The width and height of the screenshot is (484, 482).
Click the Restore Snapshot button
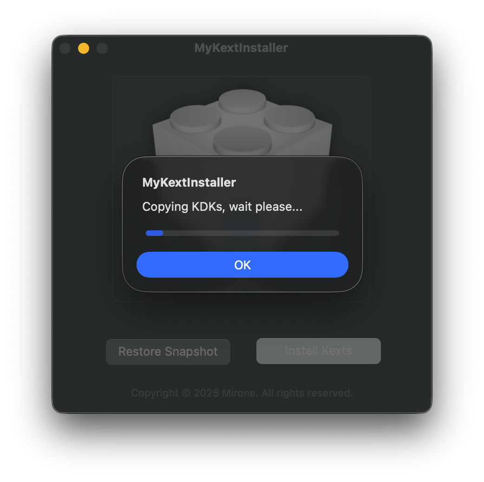pos(168,352)
